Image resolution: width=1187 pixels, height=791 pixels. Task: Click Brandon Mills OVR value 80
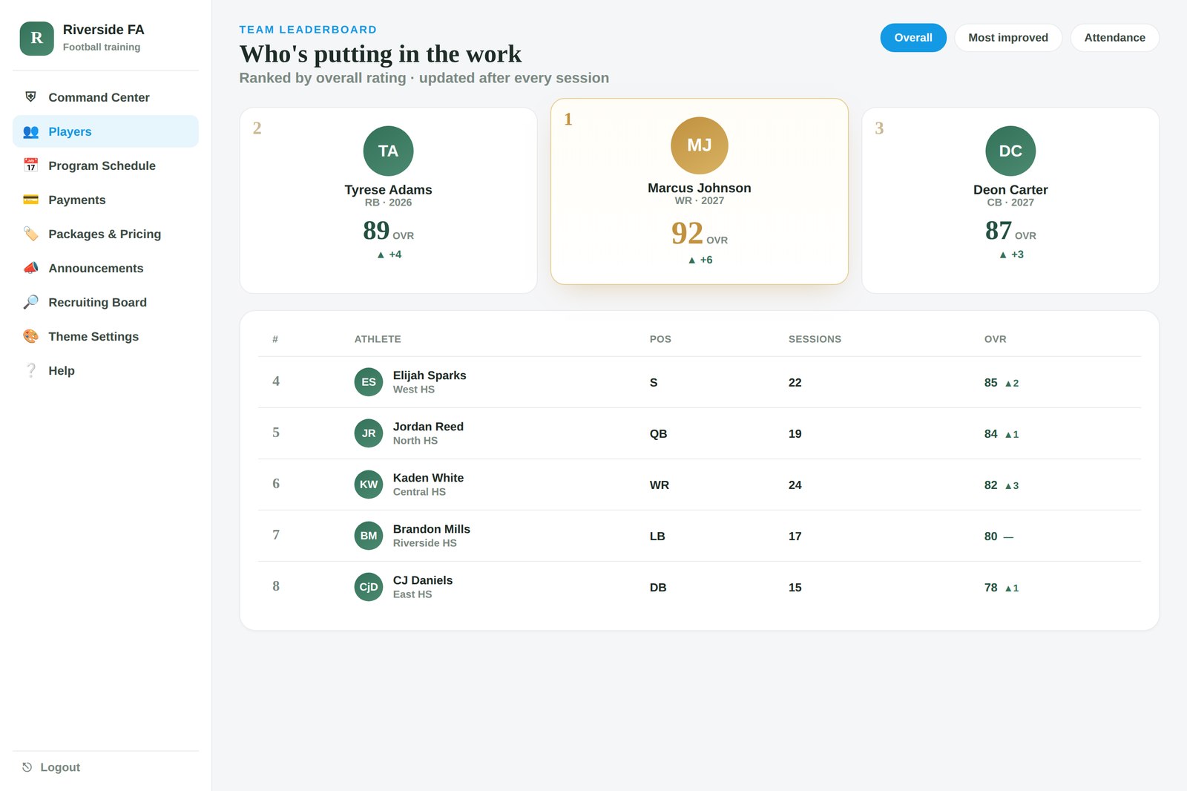990,536
